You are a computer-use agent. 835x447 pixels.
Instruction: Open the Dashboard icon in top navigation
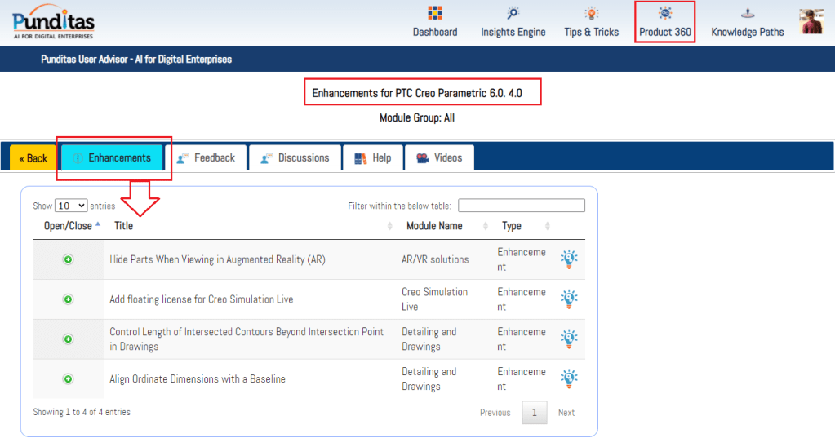[434, 13]
